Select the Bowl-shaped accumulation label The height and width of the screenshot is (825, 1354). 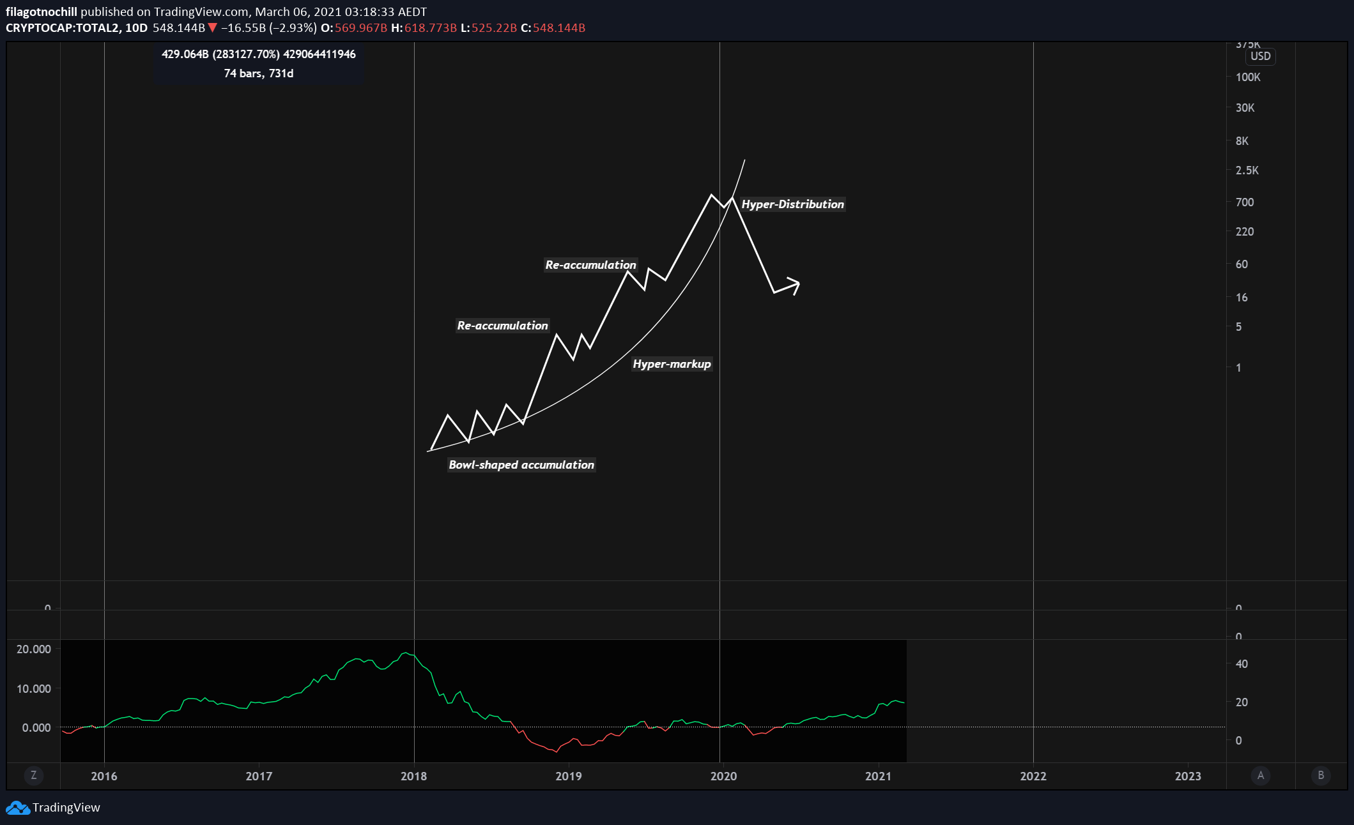click(521, 465)
